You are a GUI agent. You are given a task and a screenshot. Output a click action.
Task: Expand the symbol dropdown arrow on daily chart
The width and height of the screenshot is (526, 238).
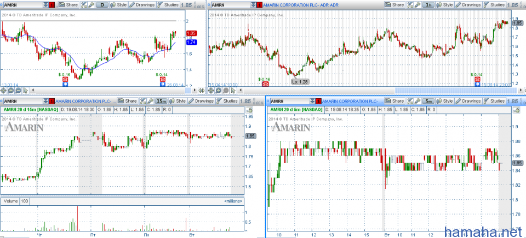click(45, 5)
